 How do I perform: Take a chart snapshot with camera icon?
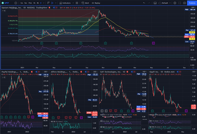(x=184, y=3)
